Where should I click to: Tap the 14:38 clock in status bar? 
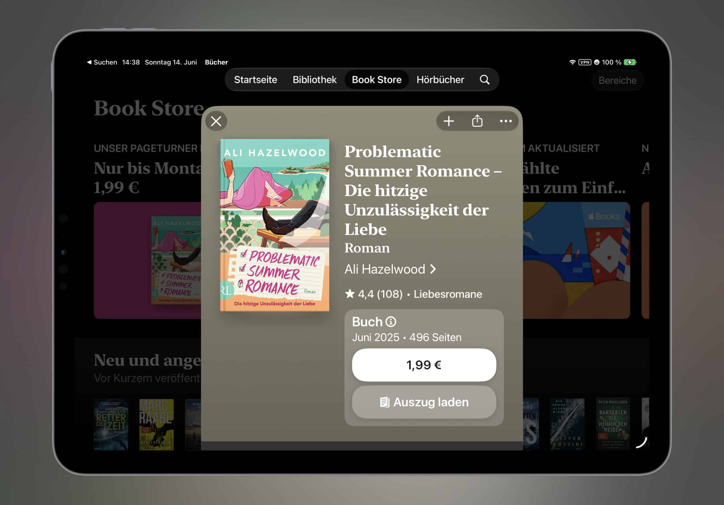(131, 62)
